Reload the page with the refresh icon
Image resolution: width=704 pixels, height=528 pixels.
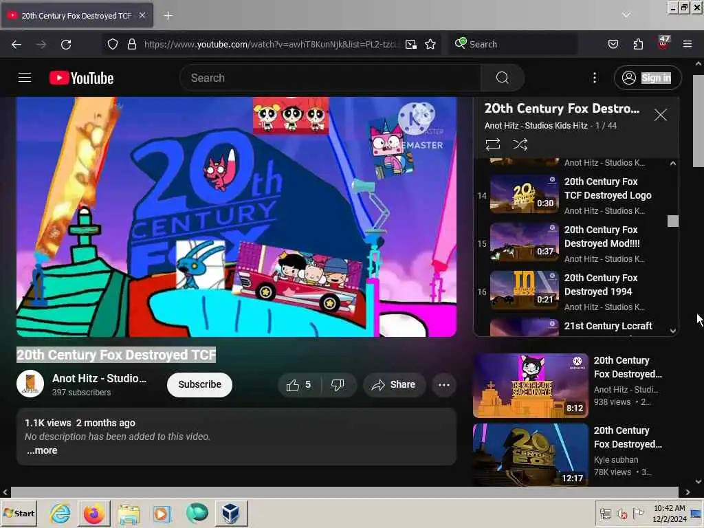[x=66, y=45]
